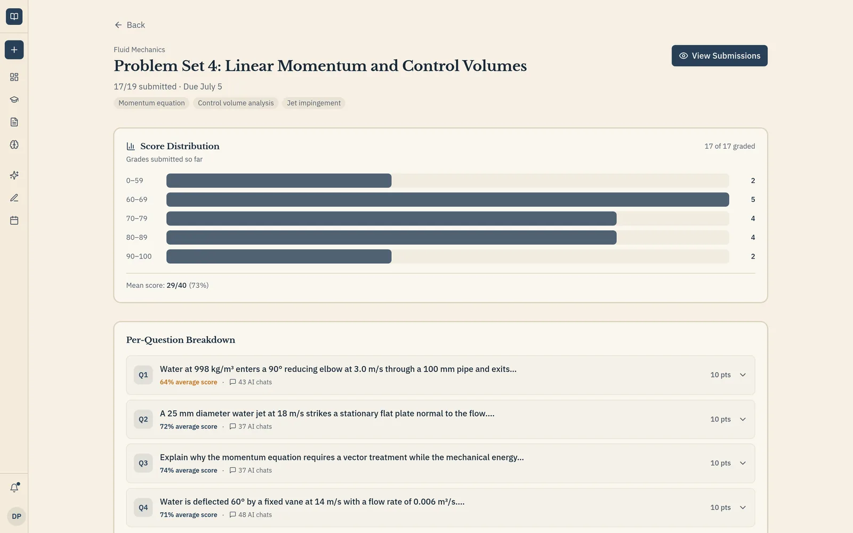The image size is (853, 533).
Task: Open the pencil edit icon in sidebar
Action: [x=14, y=198]
